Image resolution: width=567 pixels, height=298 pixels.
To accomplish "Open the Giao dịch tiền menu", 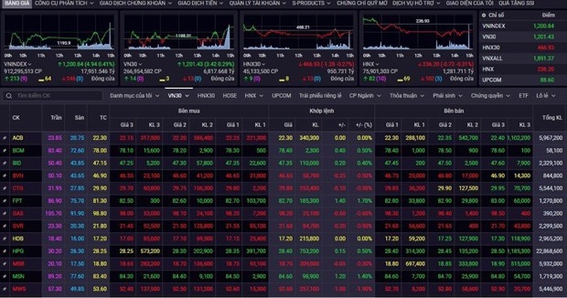I will coord(200,3).
